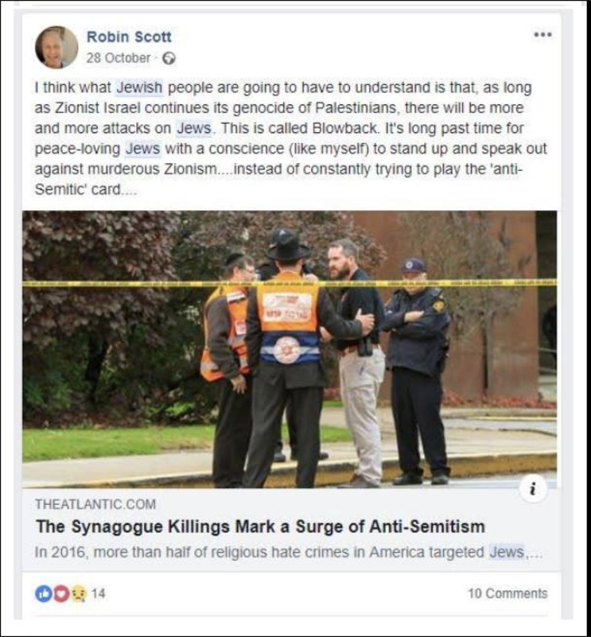
Task: Click the highlighted word Jewish in post
Action: pyautogui.click(x=139, y=87)
